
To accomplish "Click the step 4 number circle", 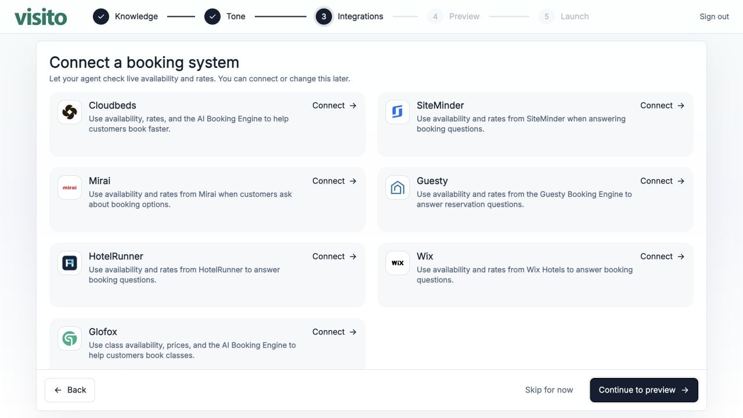I will tap(435, 16).
